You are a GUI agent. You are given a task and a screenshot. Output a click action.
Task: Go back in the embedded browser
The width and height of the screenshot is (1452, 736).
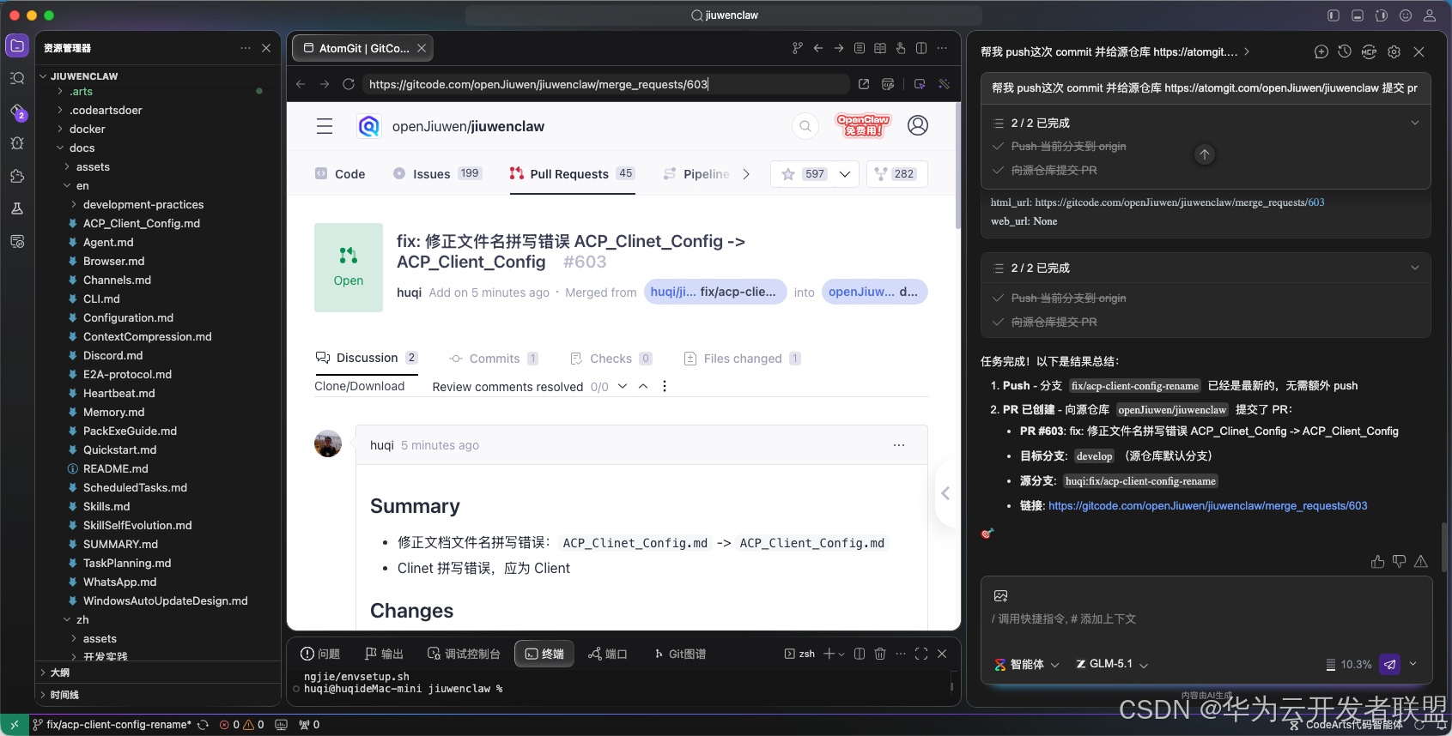tap(301, 84)
